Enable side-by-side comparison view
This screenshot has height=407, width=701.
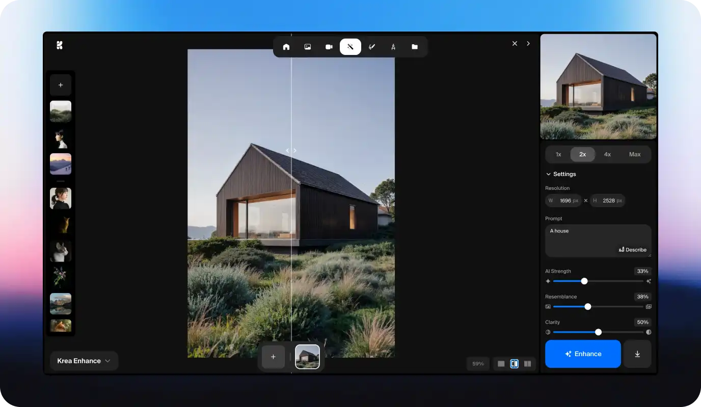[528, 364]
